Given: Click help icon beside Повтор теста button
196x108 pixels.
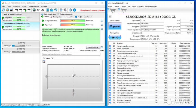Looking at the screenshot, I should [x=102, y=47].
